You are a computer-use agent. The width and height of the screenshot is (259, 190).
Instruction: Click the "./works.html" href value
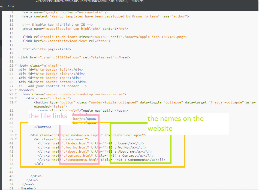coord(75,147)
